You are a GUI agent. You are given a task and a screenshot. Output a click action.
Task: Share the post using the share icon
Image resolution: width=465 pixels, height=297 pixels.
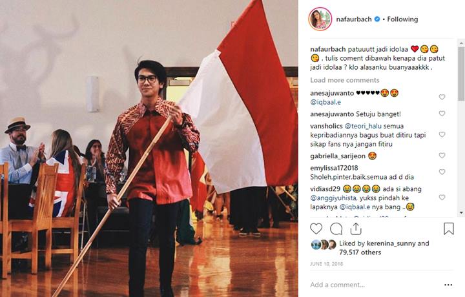click(356, 229)
